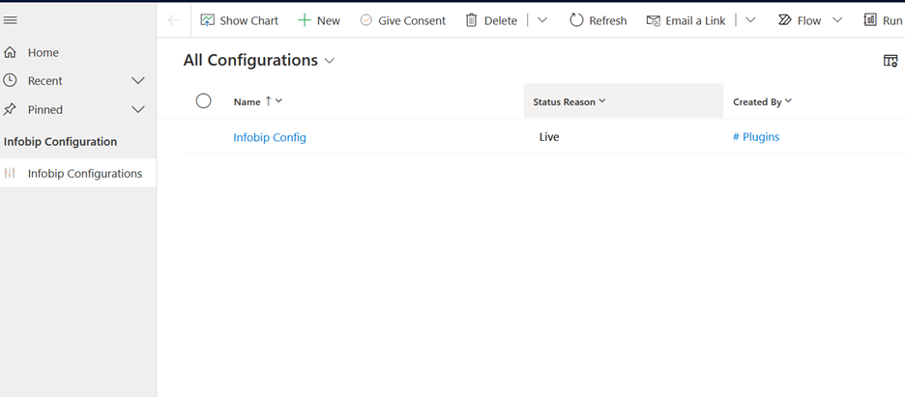Select Infobip Configurations in the sidebar
The height and width of the screenshot is (397, 905).
click(84, 174)
